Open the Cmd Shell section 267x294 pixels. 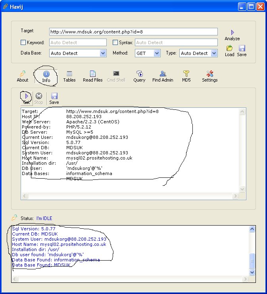click(x=116, y=76)
